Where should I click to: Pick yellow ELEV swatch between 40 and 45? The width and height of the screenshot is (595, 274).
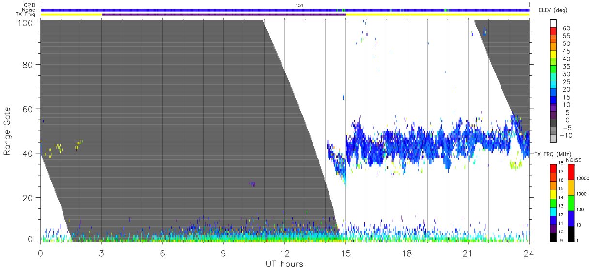(553, 55)
